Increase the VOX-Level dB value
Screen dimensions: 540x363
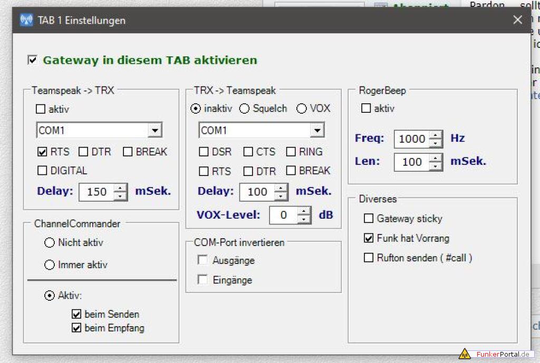(304, 211)
